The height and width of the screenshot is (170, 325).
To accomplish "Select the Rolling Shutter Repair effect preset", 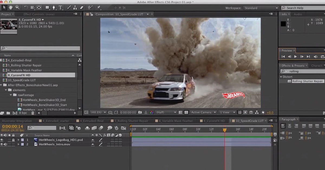I will point(307,81).
